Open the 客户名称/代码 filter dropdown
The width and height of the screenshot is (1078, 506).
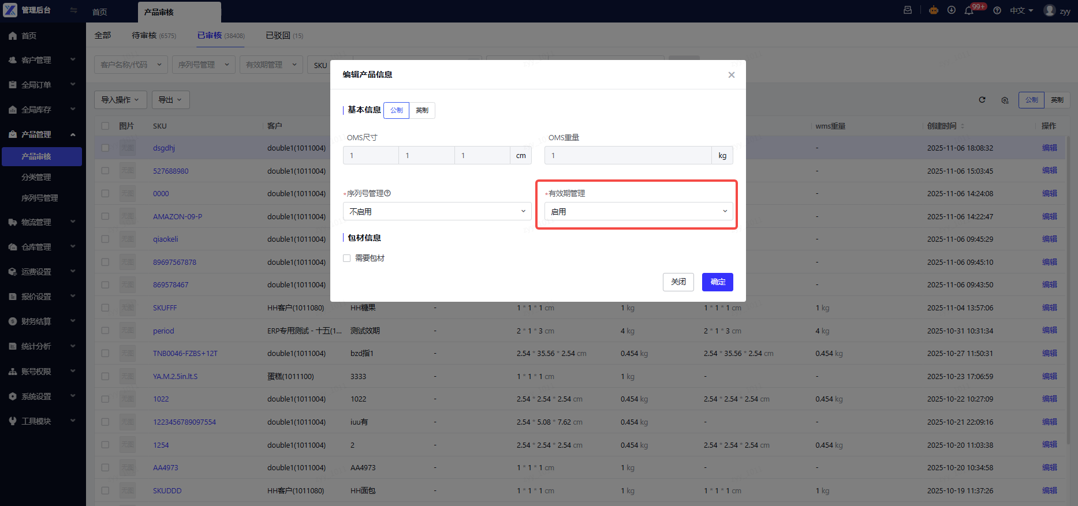click(x=131, y=65)
